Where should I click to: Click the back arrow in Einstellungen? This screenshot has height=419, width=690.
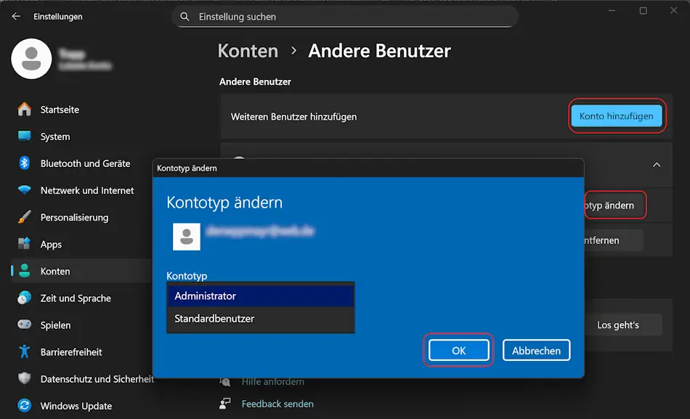coord(16,16)
